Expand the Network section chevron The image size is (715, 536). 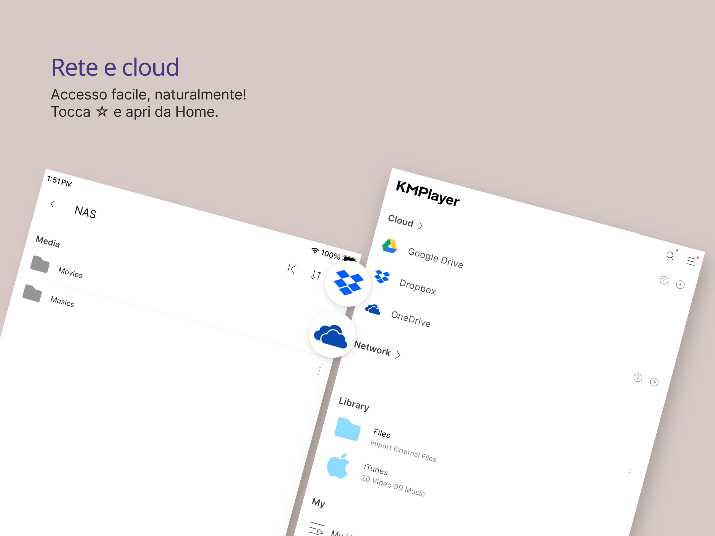pos(398,355)
